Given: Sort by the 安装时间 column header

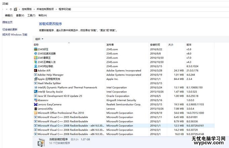Looking at the screenshot, I should coord(155,45).
